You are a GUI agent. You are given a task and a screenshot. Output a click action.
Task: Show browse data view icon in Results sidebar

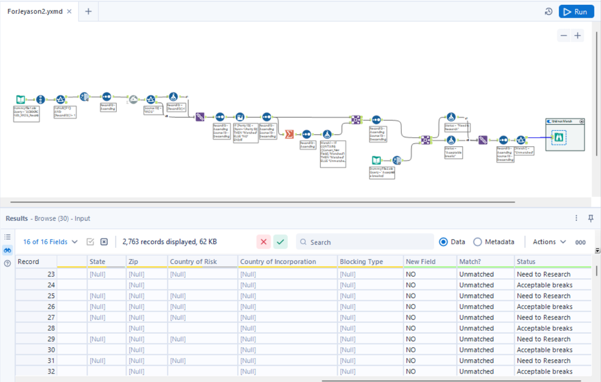pos(7,250)
